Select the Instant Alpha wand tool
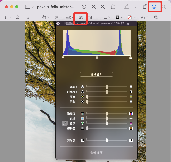This screenshot has width=171, height=162. pyautogui.click(x=18, y=17)
